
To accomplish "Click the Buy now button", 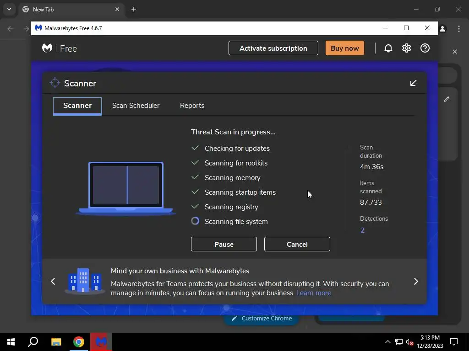I will coord(345,48).
